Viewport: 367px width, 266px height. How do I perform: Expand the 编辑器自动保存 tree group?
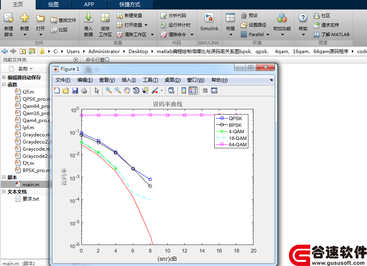click(x=4, y=77)
